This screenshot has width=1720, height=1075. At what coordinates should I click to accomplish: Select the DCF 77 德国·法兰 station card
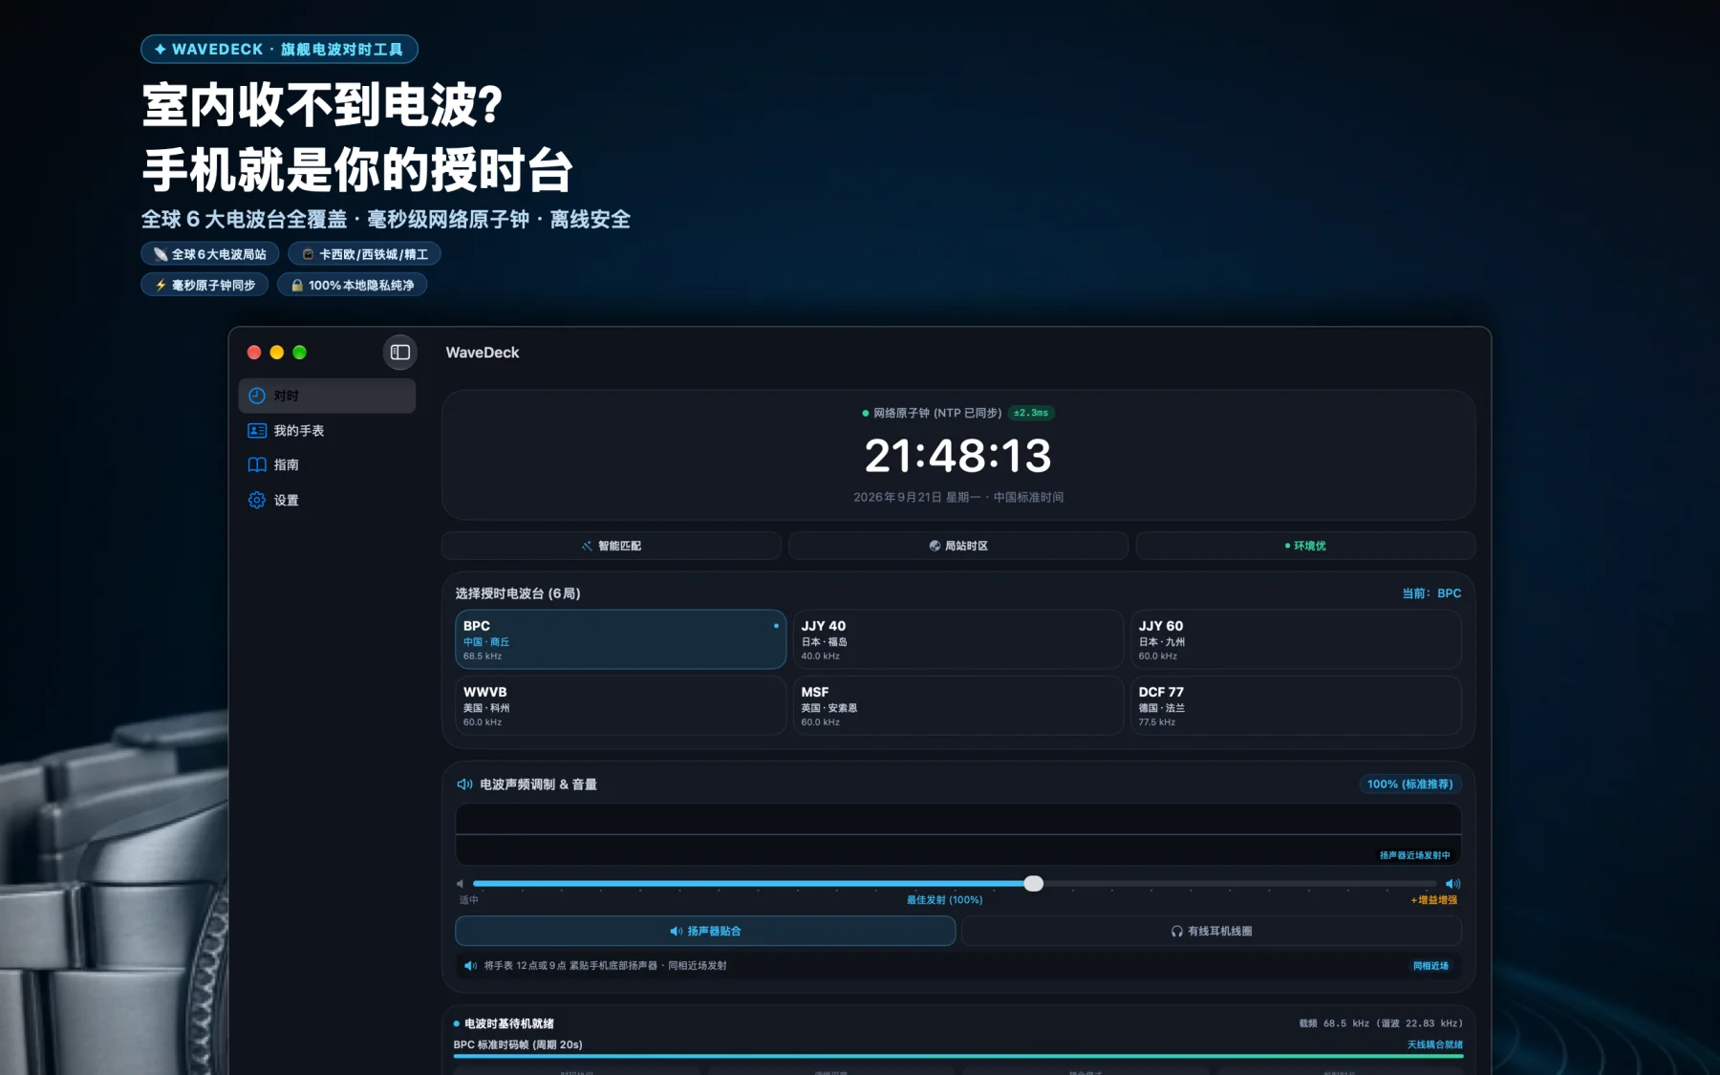coord(1296,705)
